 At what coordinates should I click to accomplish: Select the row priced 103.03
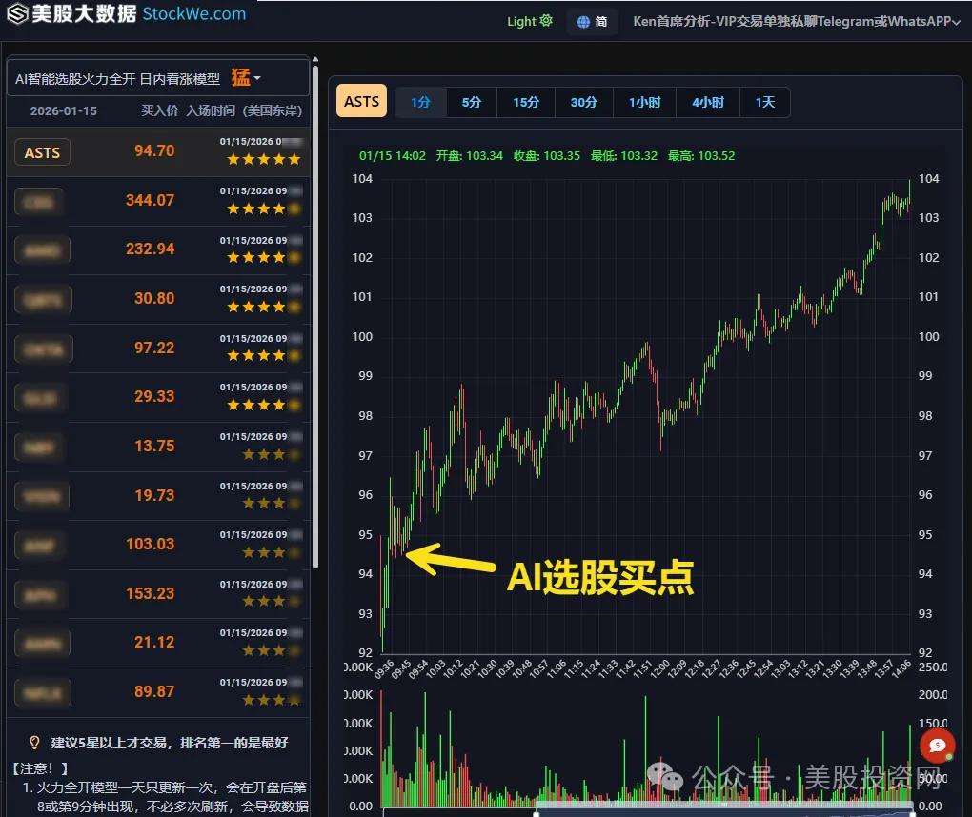[157, 545]
